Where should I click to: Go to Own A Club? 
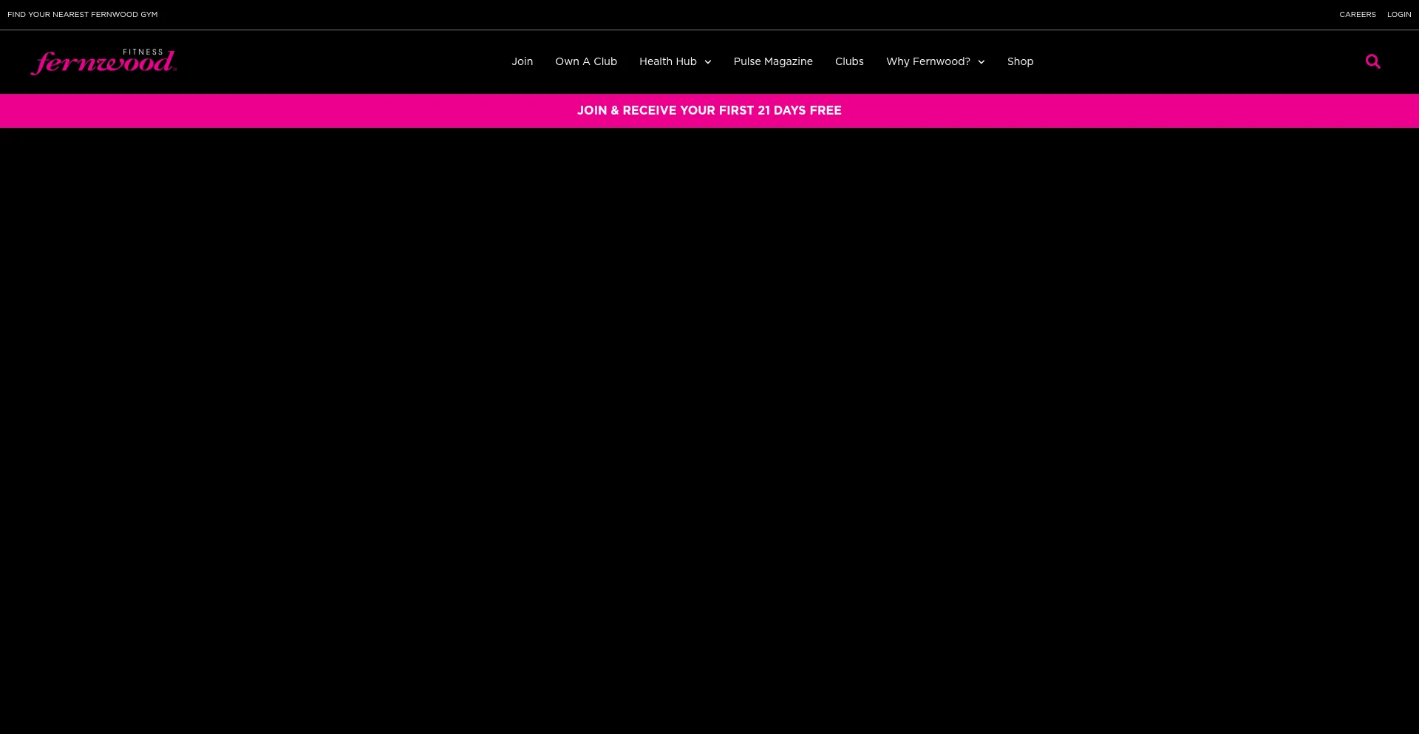[x=586, y=61]
